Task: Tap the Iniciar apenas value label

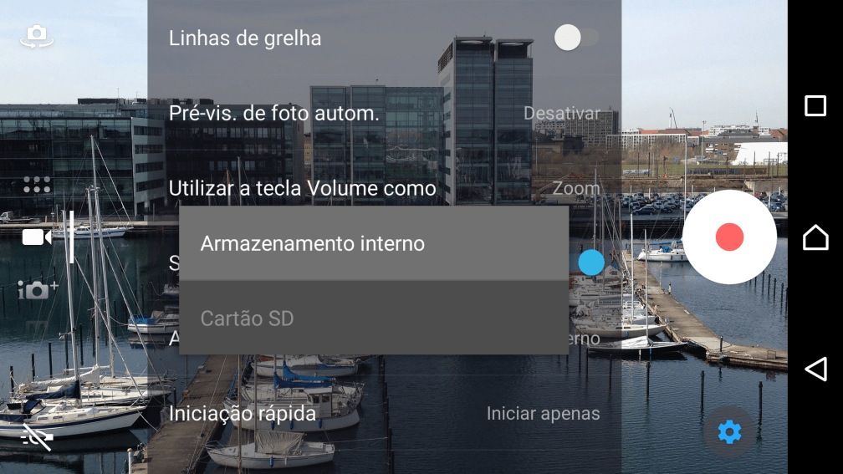Action: pos(543,414)
